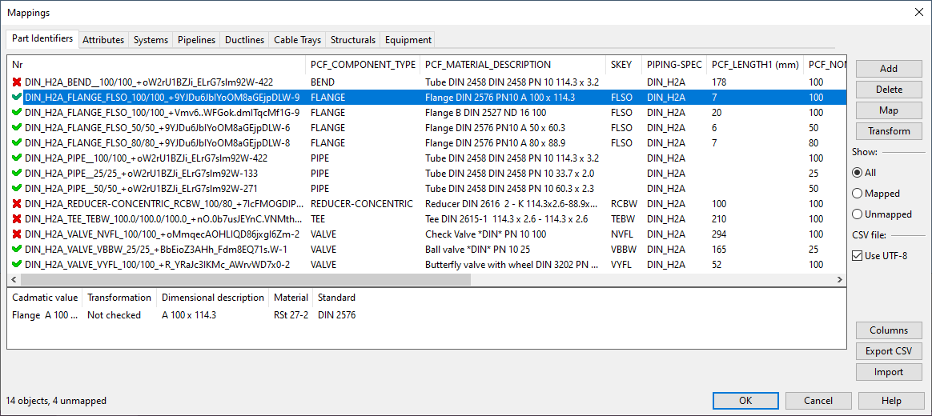
Task: Select the Unmapped radio button
Action: point(858,214)
